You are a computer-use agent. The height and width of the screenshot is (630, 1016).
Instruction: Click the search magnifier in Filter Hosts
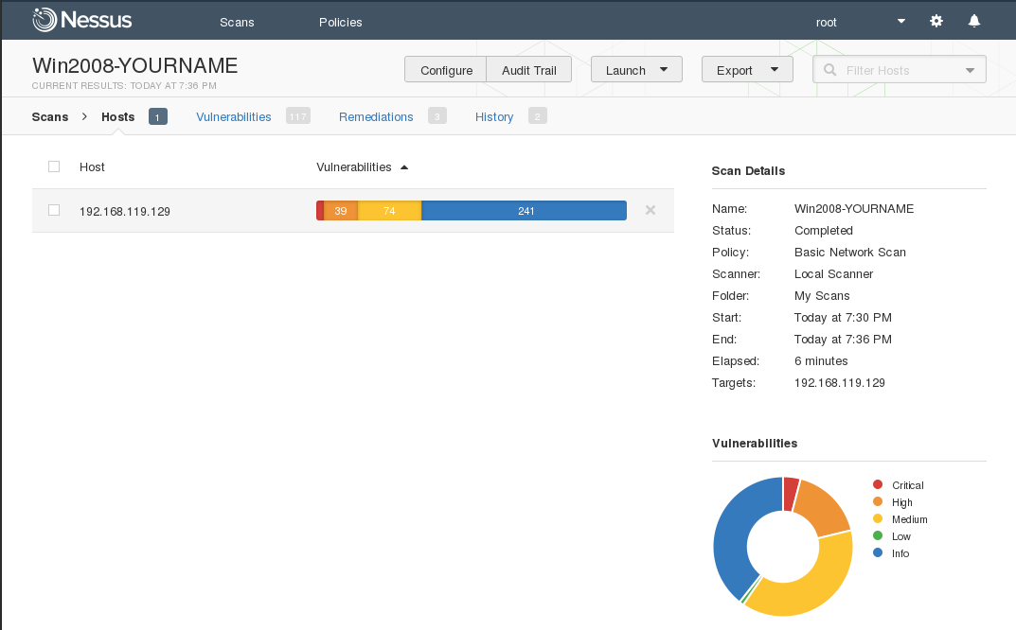[829, 69]
